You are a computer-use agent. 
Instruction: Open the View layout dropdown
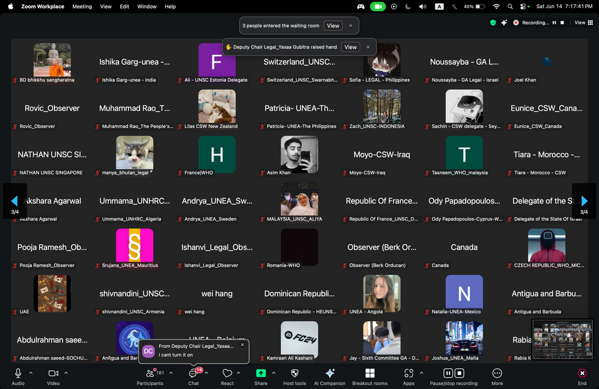pos(579,21)
